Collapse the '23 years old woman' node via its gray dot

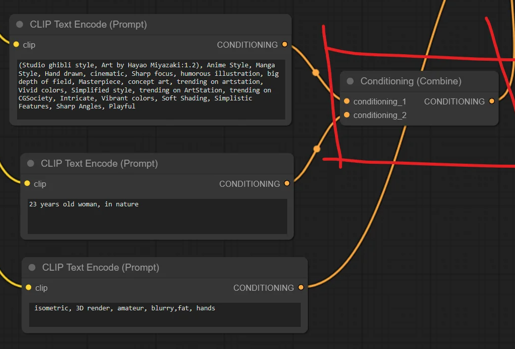click(31, 163)
